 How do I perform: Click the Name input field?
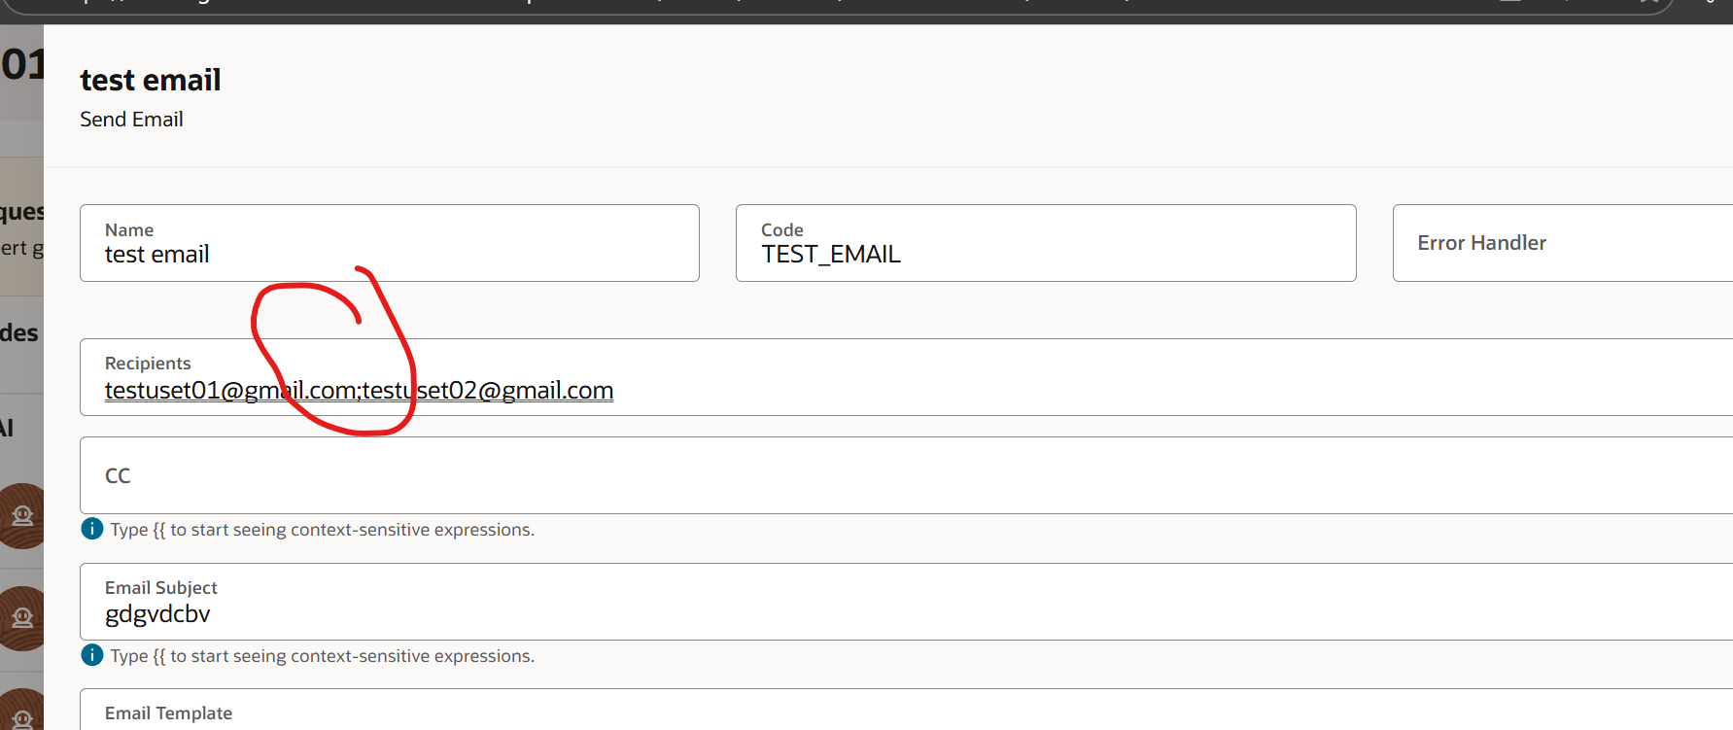[x=389, y=243]
